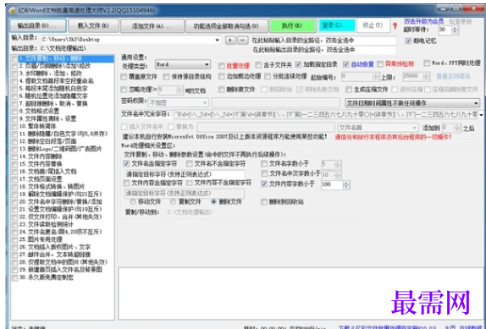Select list item 30. 永久版免费定制宏
The height and width of the screenshot is (329, 486).
tap(47, 277)
